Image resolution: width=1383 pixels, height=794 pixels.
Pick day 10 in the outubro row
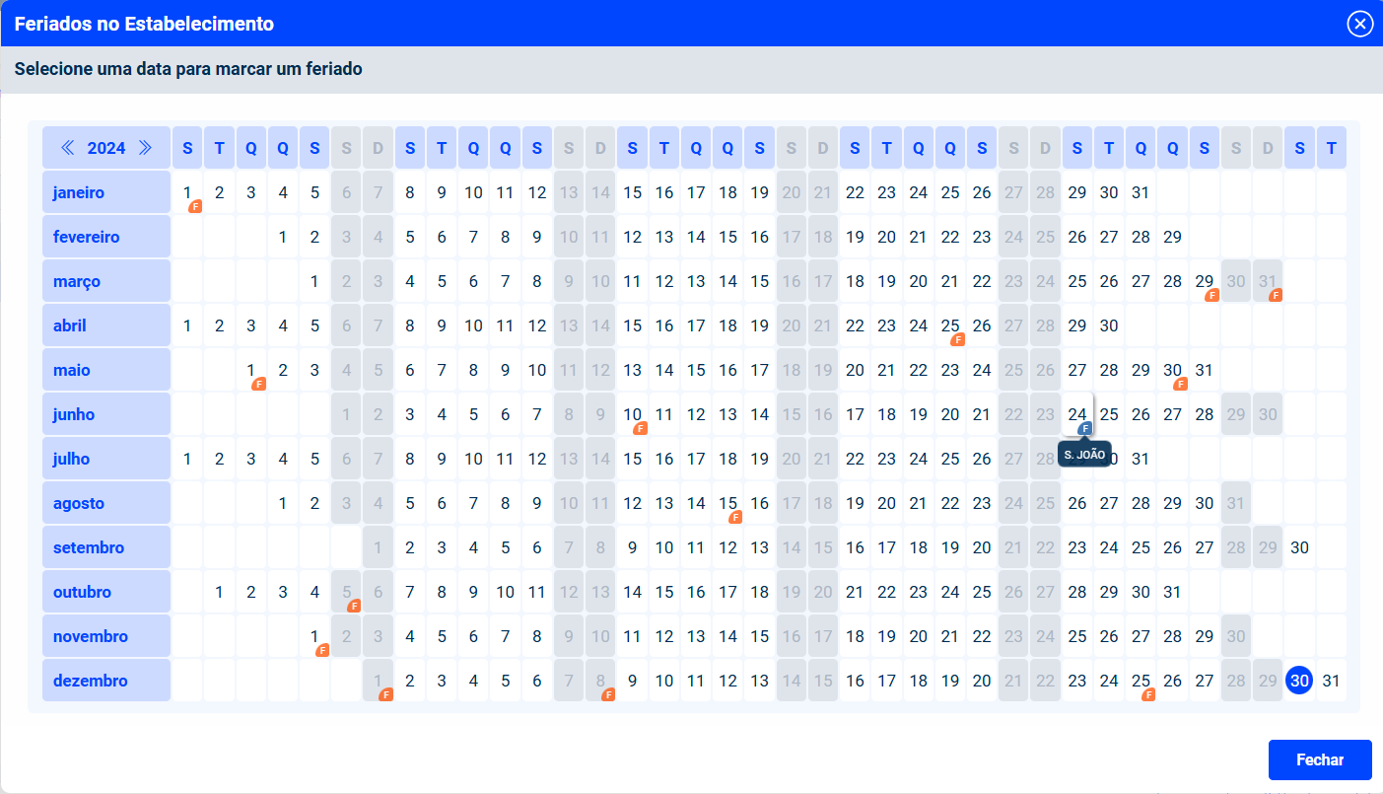pos(506,592)
